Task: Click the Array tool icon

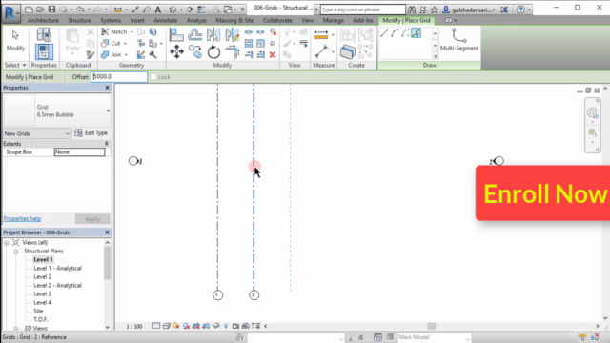Action: pos(249,44)
